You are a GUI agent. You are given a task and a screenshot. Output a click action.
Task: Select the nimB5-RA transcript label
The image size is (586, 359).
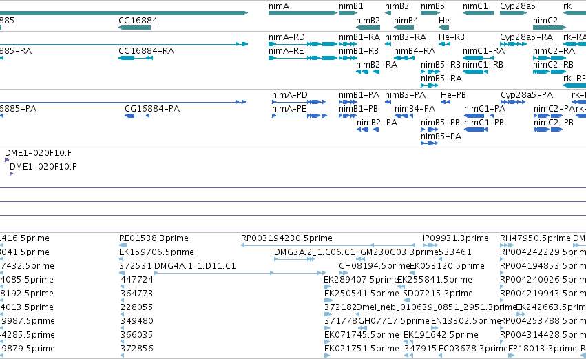(441, 79)
